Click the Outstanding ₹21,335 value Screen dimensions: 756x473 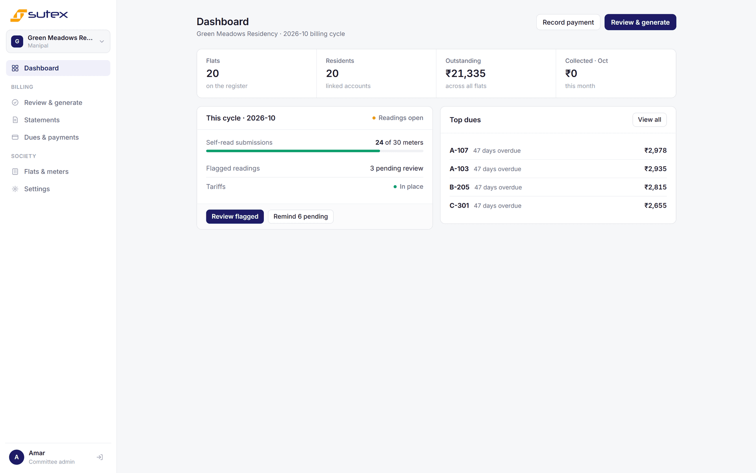pos(465,74)
